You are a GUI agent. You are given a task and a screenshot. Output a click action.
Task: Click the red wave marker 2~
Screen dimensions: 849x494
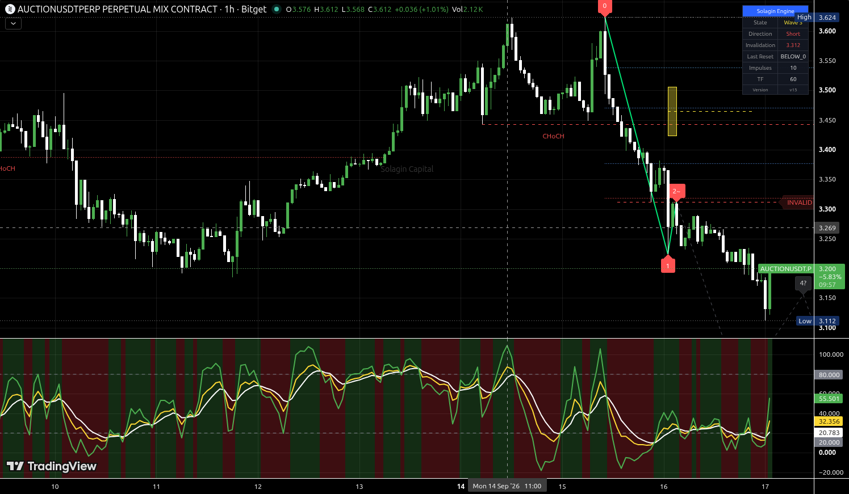[x=676, y=193]
